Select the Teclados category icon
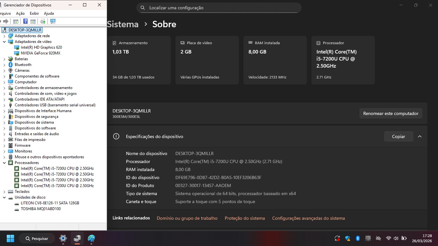Screen dimensions: 438x246 (11, 192)
